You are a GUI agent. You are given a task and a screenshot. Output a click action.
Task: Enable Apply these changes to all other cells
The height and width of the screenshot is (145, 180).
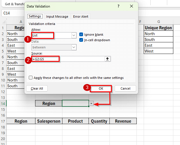coord(30,78)
